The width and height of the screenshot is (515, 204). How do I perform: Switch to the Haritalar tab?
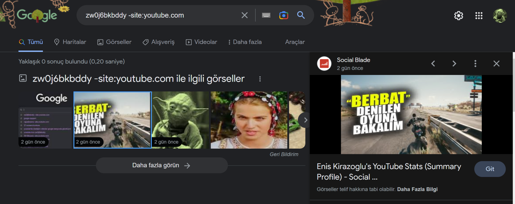(70, 42)
